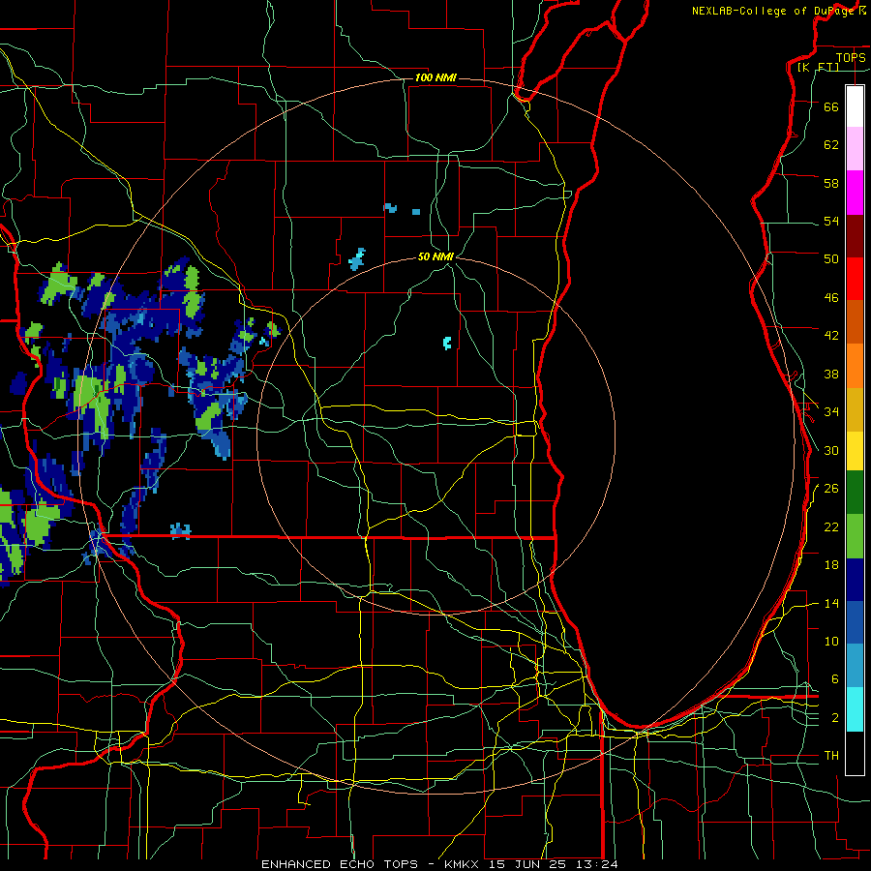Screen dimensions: 871x871
Task: Click the 66 legend value
Action: point(831,106)
